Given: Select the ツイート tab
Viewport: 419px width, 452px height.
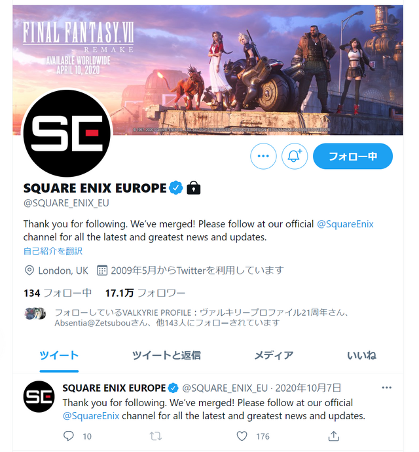Looking at the screenshot, I should 59,356.
